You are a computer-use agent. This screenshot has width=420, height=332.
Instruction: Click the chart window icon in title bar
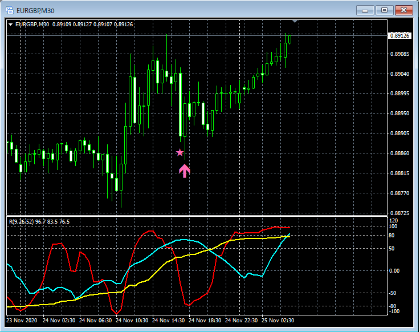(x=9, y=10)
